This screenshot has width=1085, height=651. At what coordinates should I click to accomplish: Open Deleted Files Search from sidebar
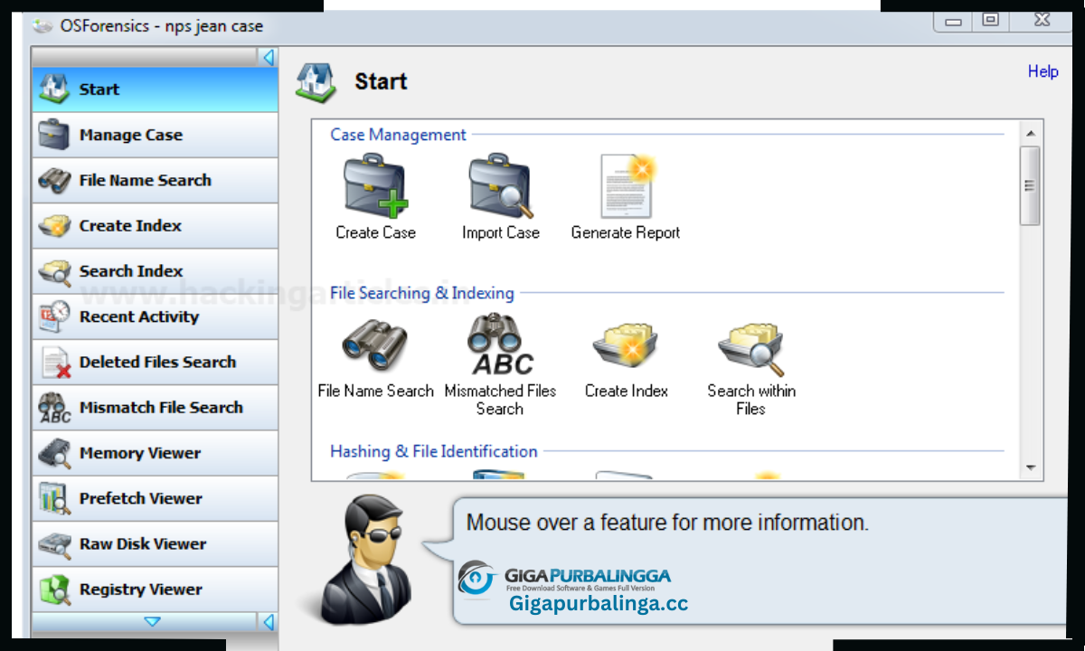(155, 362)
